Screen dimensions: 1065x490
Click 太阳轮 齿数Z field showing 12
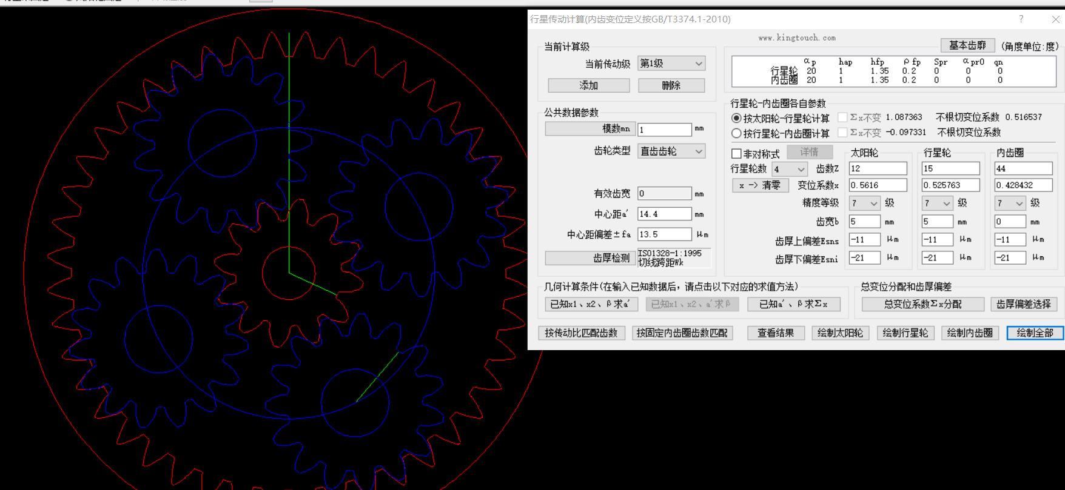click(878, 168)
